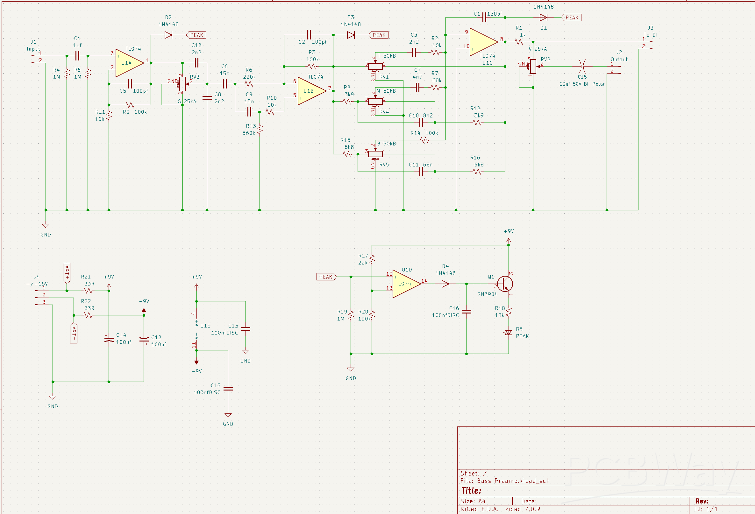Click the GND symbol under J1 input

pos(46,226)
